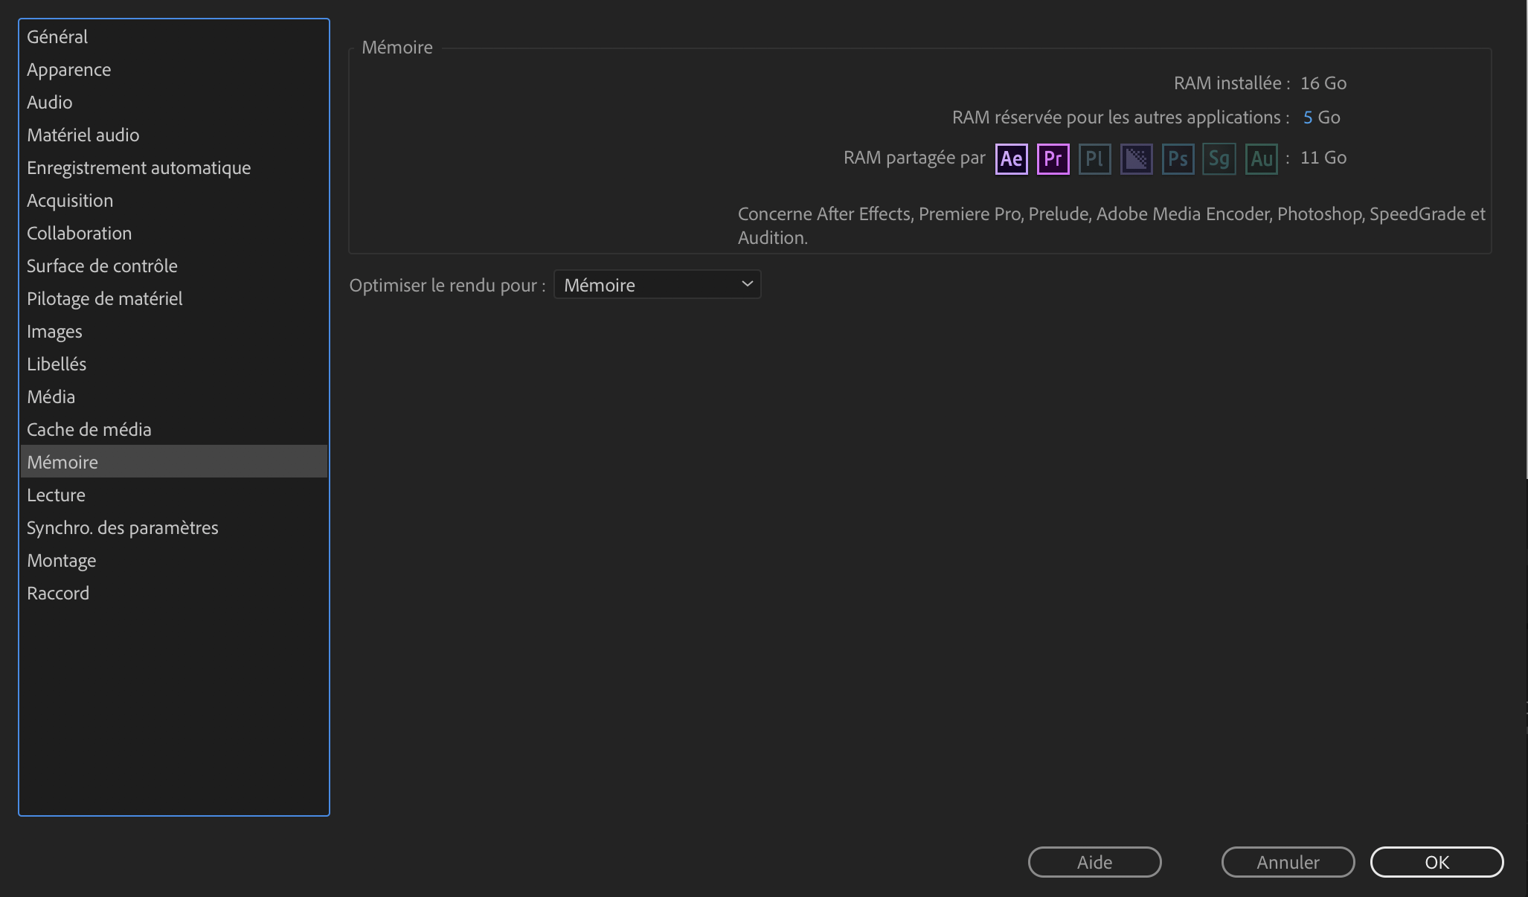
Task: Click the After Effects (Ae) icon
Action: tap(1011, 158)
